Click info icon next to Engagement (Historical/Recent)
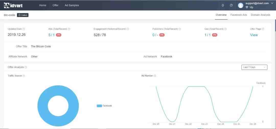The height and width of the screenshot is (129, 276). tap(128, 29)
